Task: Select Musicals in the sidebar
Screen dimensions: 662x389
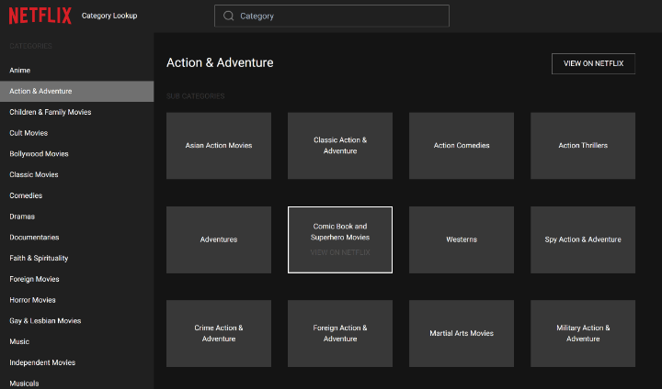Action: click(77, 383)
